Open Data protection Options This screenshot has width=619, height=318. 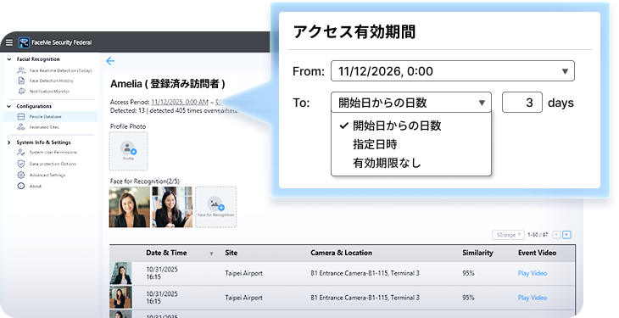53,164
